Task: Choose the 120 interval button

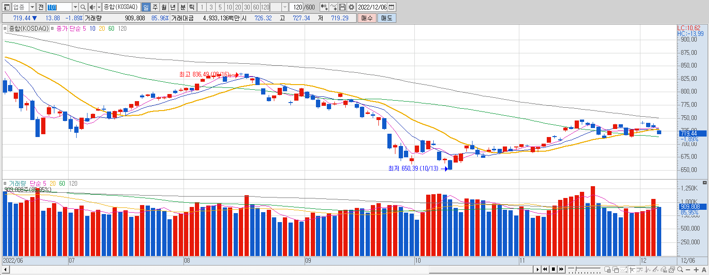Action: 265,7
